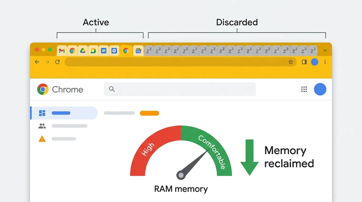The image size is (362, 202).
Task: Bookmark this page with the star icon
Action: point(291,62)
